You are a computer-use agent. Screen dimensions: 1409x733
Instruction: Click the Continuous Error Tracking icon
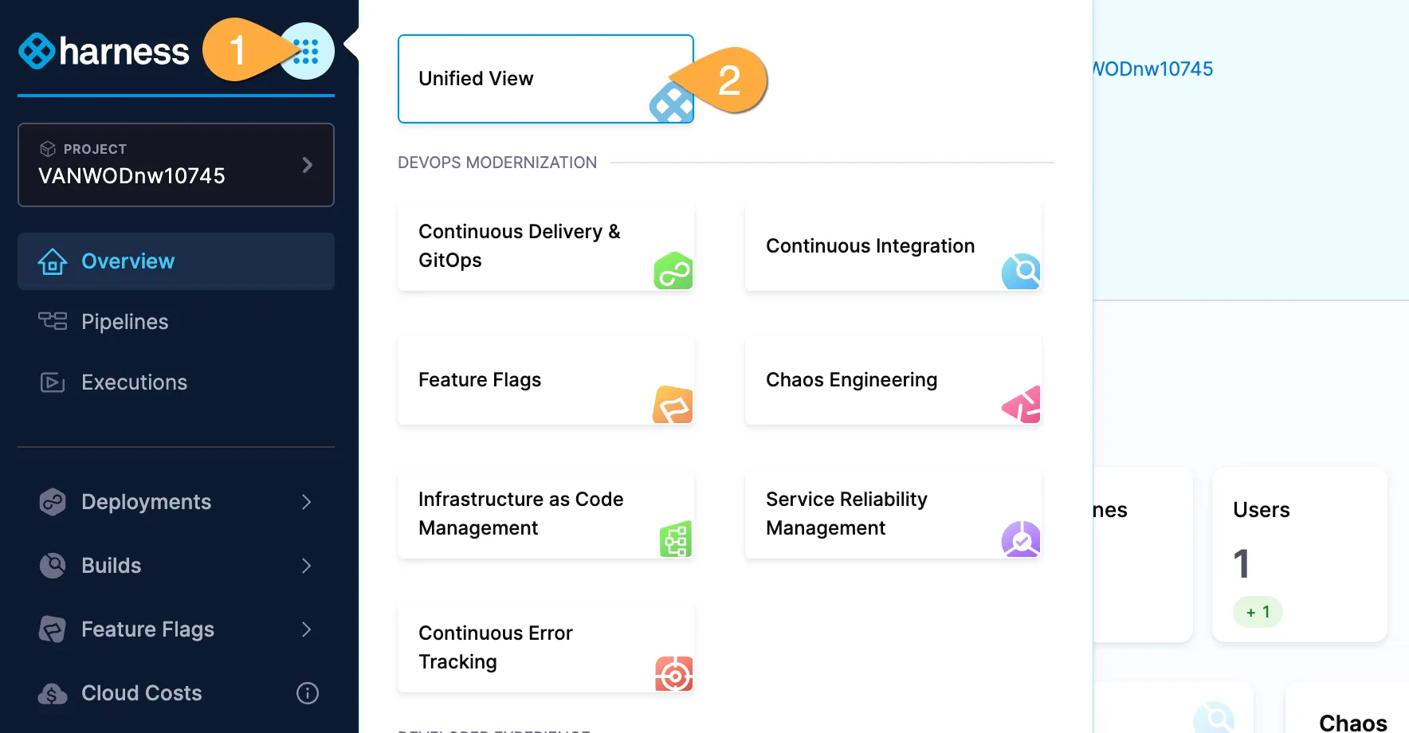[x=673, y=674]
